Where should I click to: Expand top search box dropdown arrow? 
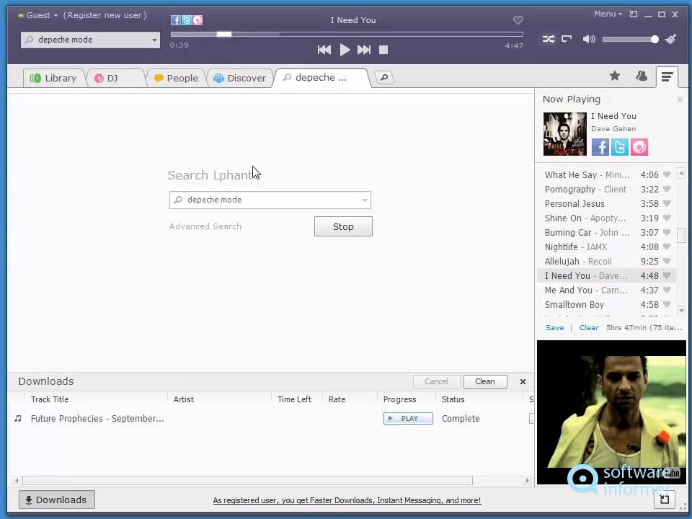click(x=154, y=40)
